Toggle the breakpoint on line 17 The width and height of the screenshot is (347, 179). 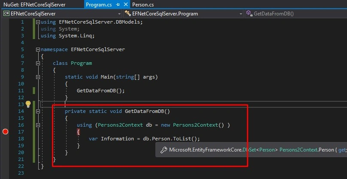5,132
